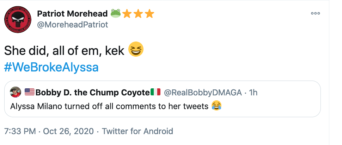Click the Bobby D. the Chump Coyote name

pos(92,93)
